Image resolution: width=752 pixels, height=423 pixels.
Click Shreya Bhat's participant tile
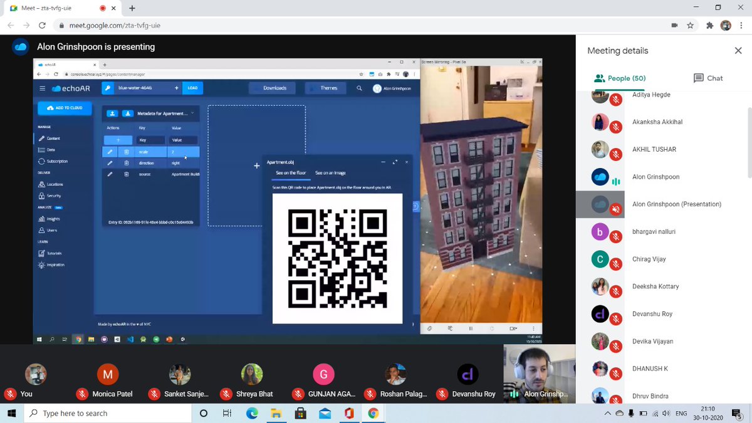[x=252, y=373]
